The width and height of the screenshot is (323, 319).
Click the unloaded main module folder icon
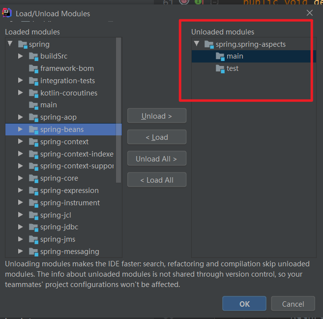point(220,57)
